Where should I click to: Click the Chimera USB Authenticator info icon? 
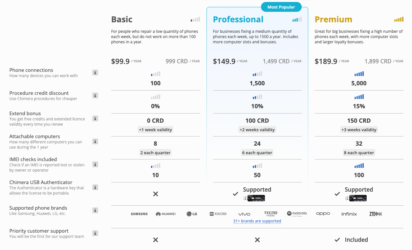click(x=95, y=187)
